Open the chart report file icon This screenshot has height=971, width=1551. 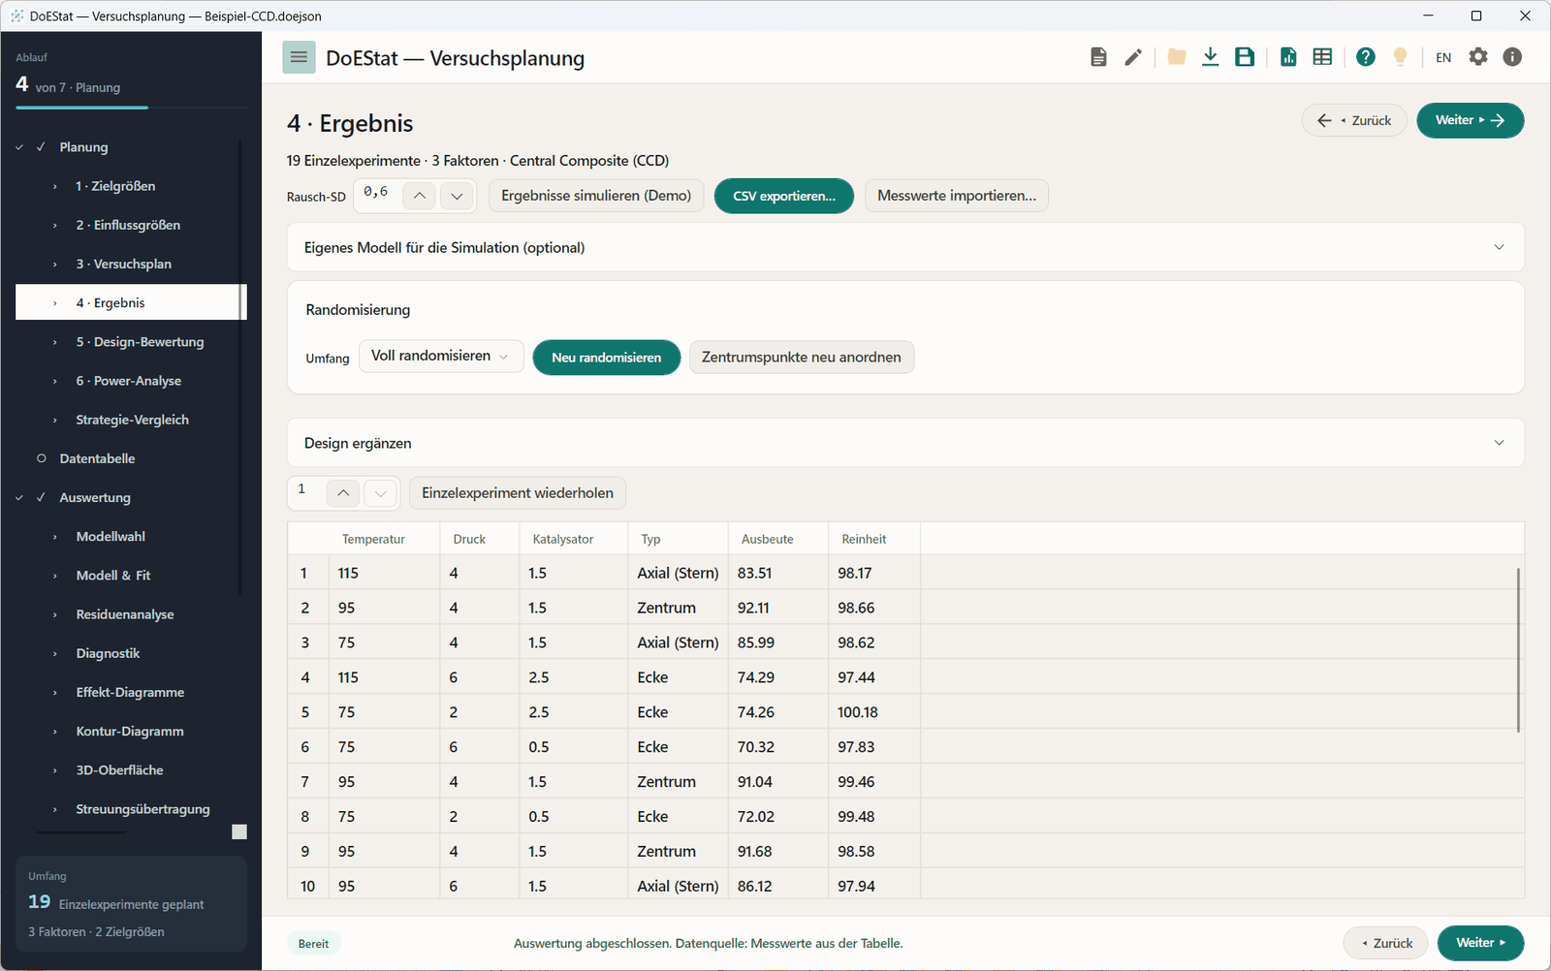click(x=1288, y=57)
